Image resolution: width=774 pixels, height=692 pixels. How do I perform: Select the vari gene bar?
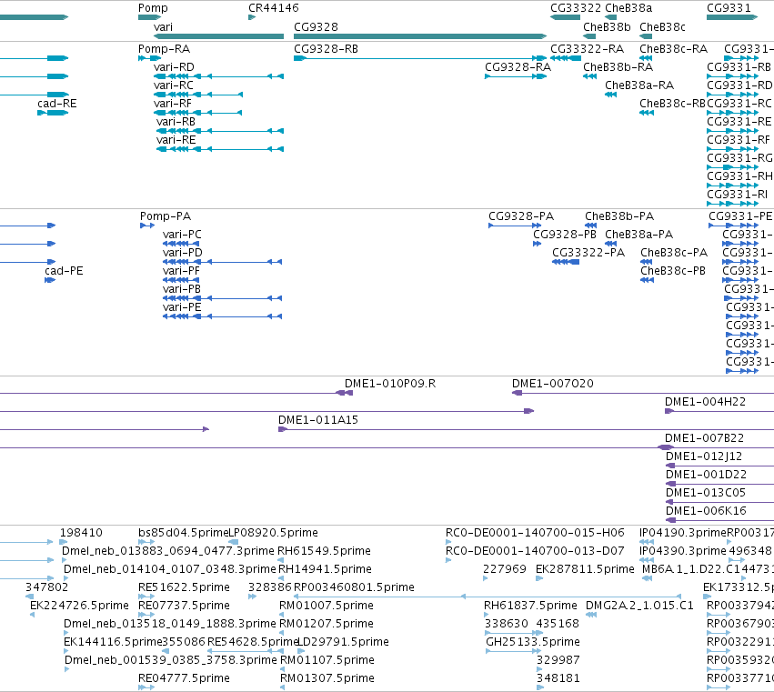coord(218,36)
